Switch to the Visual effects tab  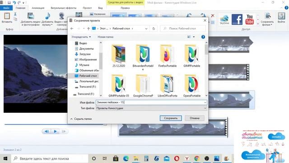pos(64,8)
